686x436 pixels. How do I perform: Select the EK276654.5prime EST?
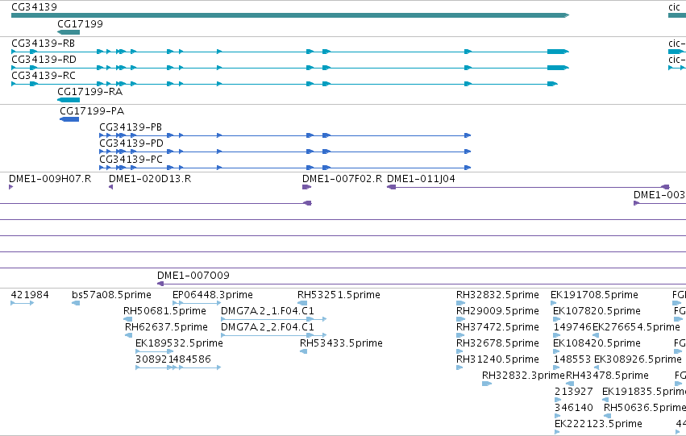click(x=596, y=335)
